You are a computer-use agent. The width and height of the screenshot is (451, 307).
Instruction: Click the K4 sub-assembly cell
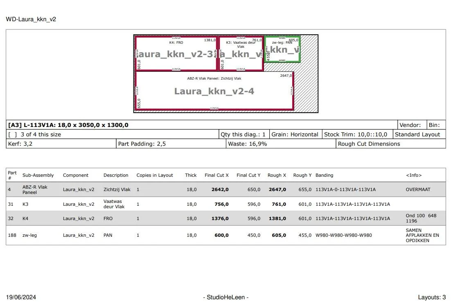pyautogui.click(x=25, y=219)
